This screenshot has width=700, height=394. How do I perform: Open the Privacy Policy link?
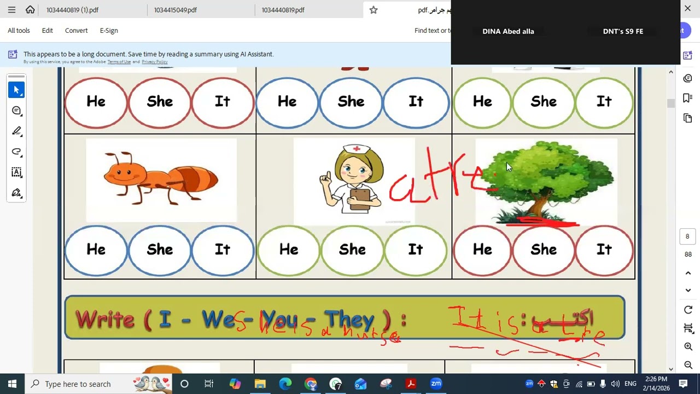pyautogui.click(x=155, y=62)
